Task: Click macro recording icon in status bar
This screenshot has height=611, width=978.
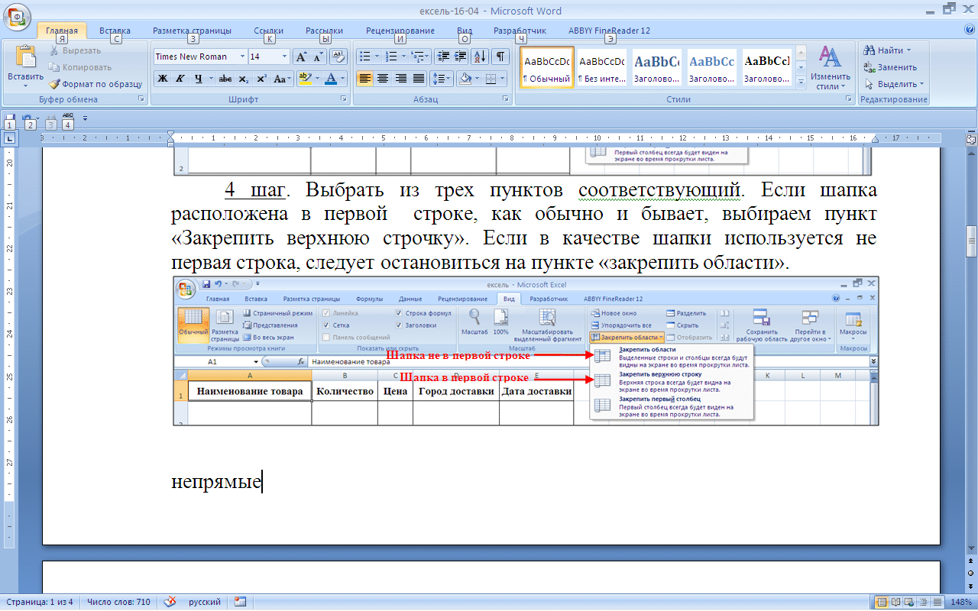Action: coord(241,602)
